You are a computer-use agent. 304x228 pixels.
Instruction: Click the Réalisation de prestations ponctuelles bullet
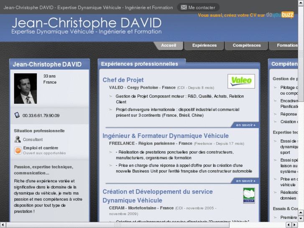pyautogui.click(x=175, y=155)
